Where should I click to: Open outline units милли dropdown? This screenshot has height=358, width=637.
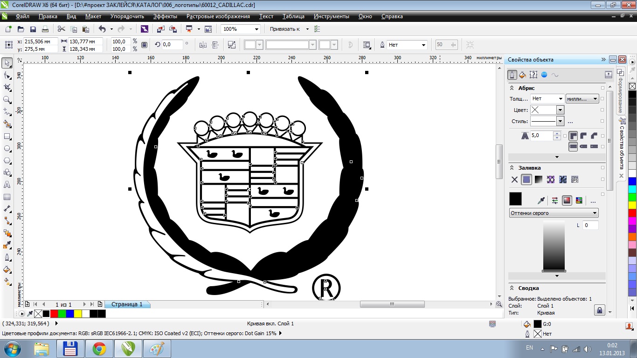(x=582, y=99)
